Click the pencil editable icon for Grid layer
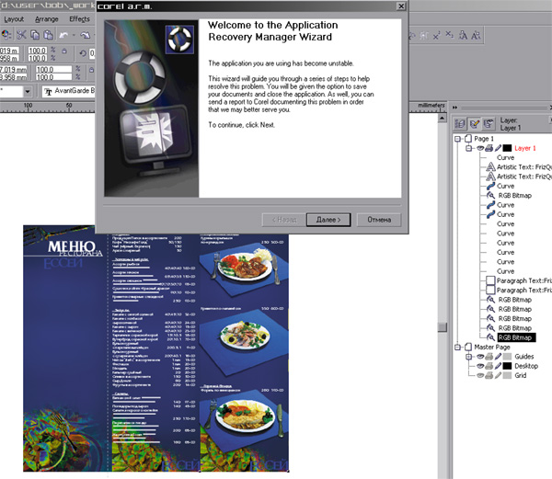 point(498,376)
